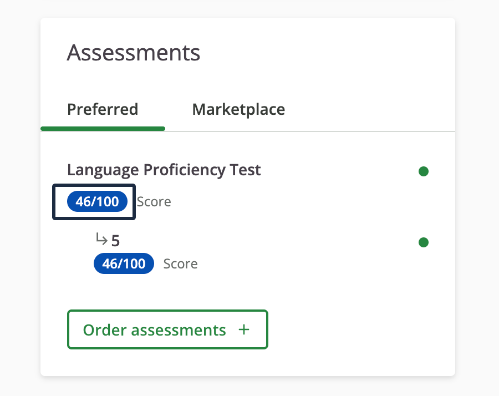
Task: Click the Assessments heading
Action: click(133, 52)
